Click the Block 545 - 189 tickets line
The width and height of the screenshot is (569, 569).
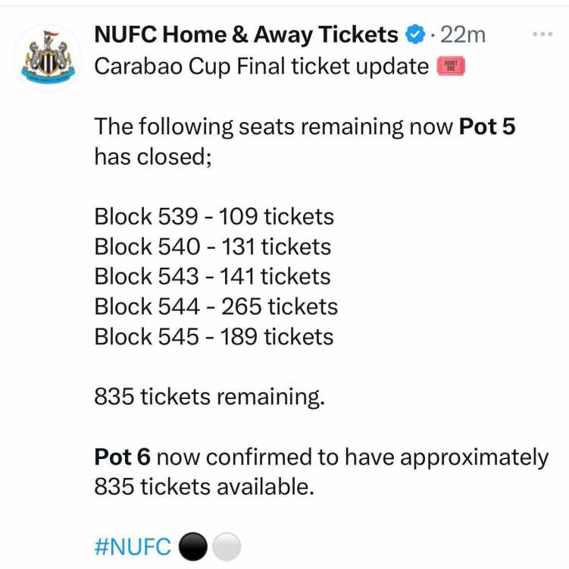point(214,337)
